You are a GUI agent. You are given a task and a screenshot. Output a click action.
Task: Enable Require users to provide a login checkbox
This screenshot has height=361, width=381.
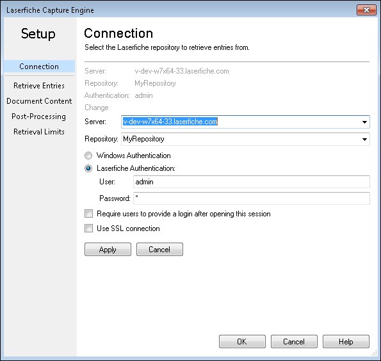(x=89, y=214)
